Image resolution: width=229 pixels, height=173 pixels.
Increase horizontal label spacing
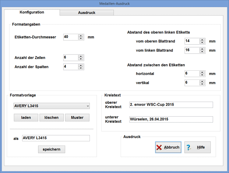202,72
